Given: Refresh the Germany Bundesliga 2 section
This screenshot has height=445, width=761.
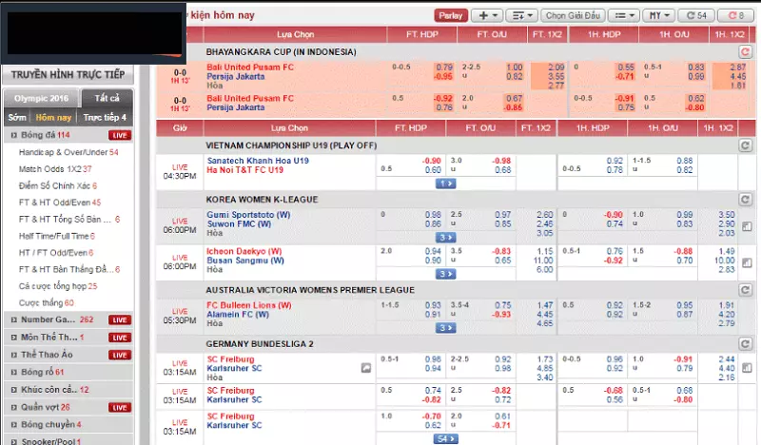Looking at the screenshot, I should click(746, 344).
